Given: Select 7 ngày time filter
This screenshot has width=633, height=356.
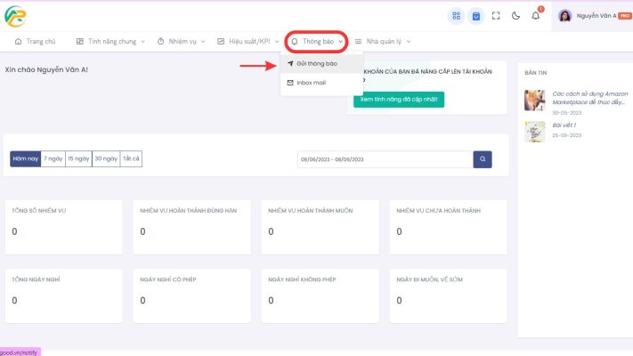Looking at the screenshot, I should click(53, 158).
